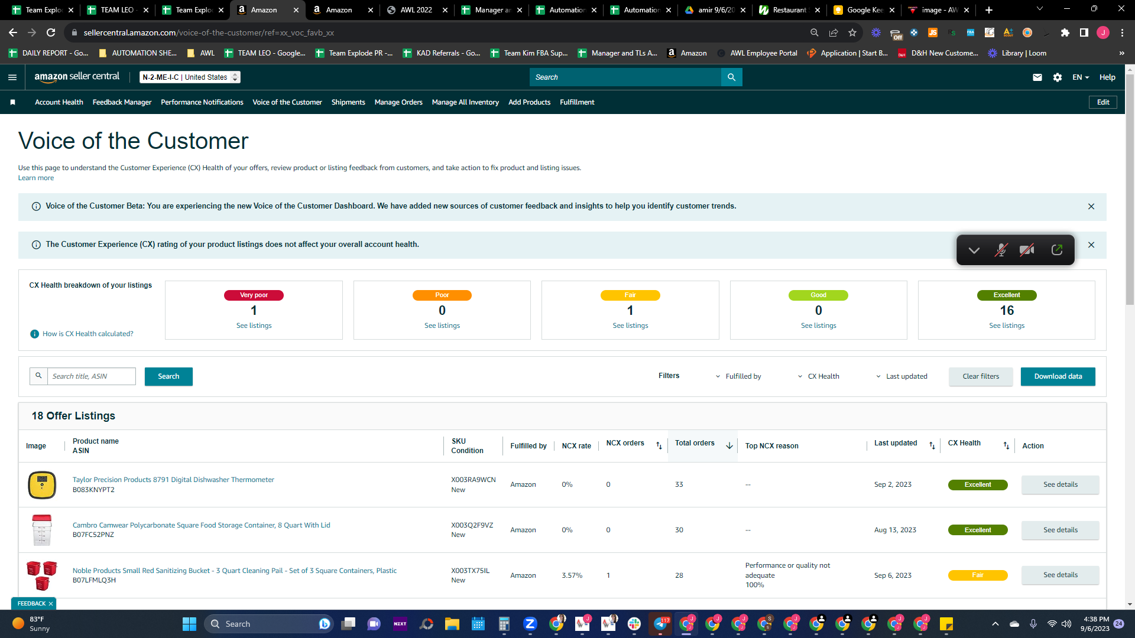Open the meeting window via pop-out icon

click(1057, 250)
